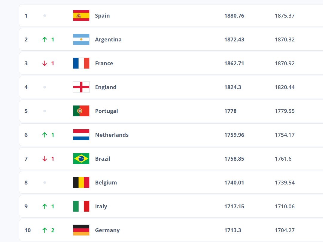323x242 pixels.
Task: Select Italy's previous points 1710.06
Action: pyautogui.click(x=285, y=206)
